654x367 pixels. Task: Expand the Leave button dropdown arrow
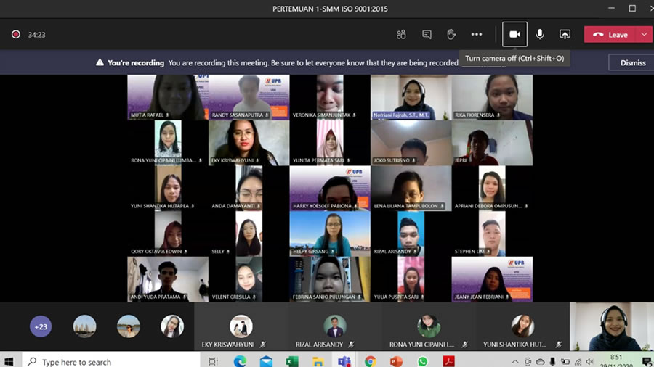[644, 34]
